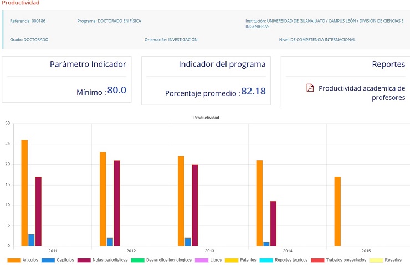Image resolution: width=410 pixels, height=265 pixels.
Task: Click the 2014 x-axis label
Action: coord(288,251)
